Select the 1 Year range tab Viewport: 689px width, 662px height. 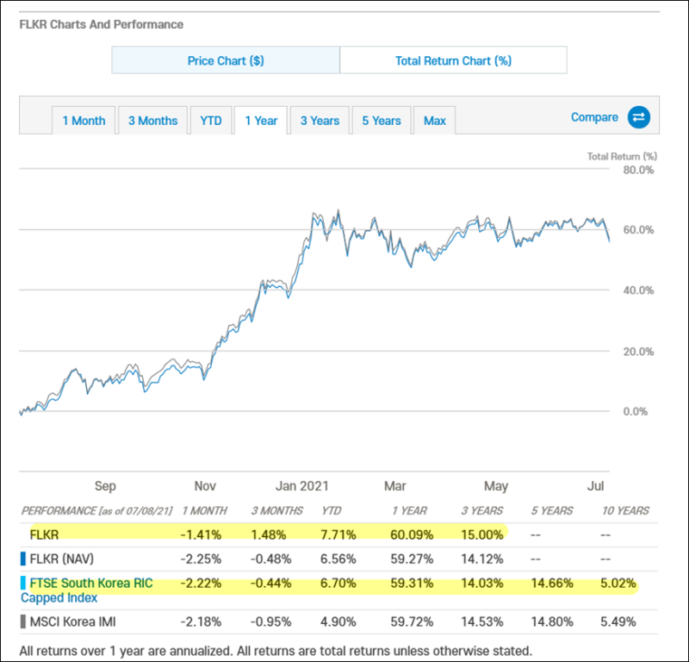pyautogui.click(x=261, y=121)
